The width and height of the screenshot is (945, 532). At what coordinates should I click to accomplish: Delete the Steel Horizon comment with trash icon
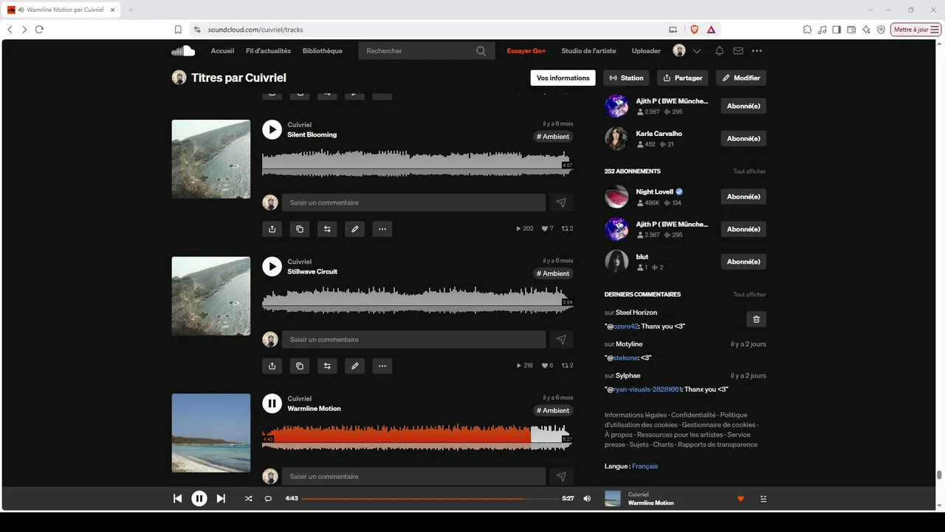coord(756,319)
